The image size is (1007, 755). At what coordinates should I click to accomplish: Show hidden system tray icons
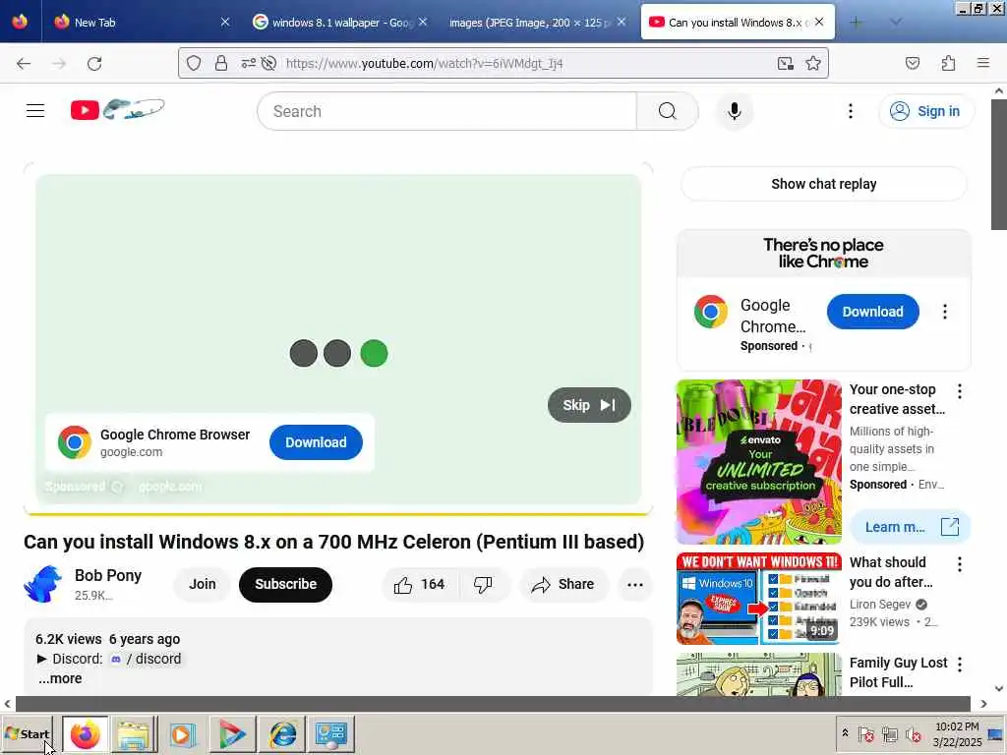845,733
